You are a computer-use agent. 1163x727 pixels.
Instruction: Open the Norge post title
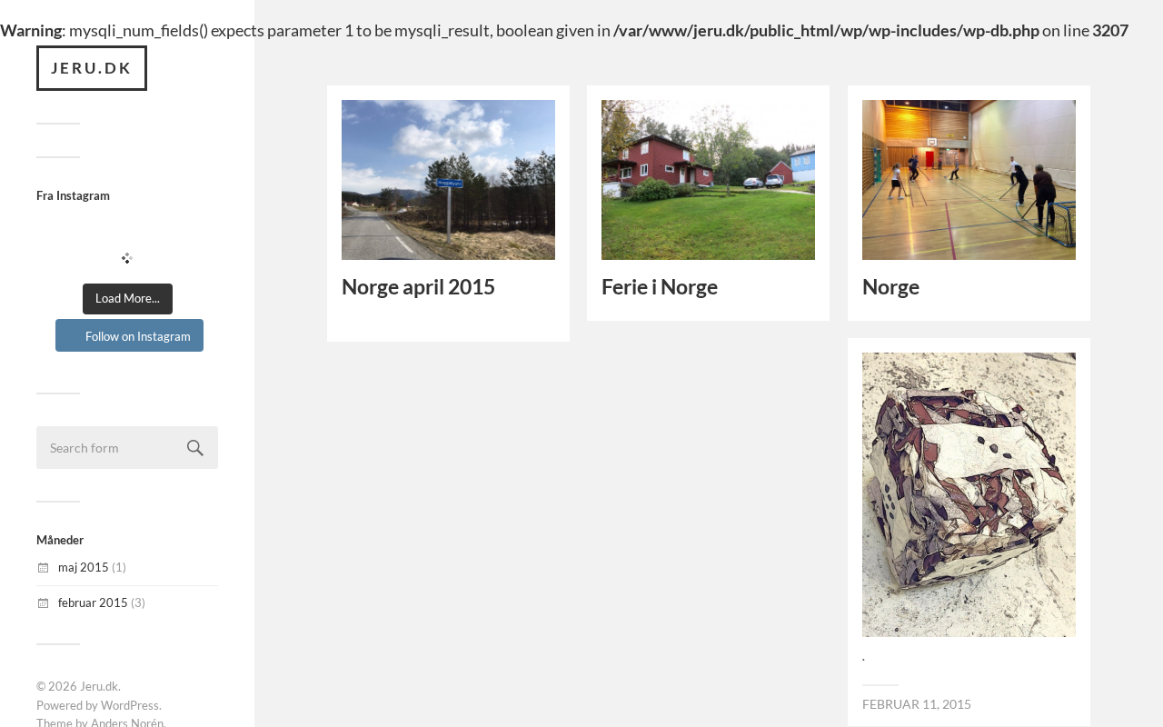(x=890, y=287)
